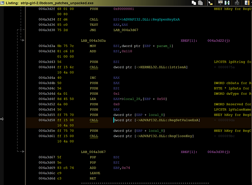Click the RET mnemonic at 004a3d6d
252x185 pixels.
(x=93, y=178)
